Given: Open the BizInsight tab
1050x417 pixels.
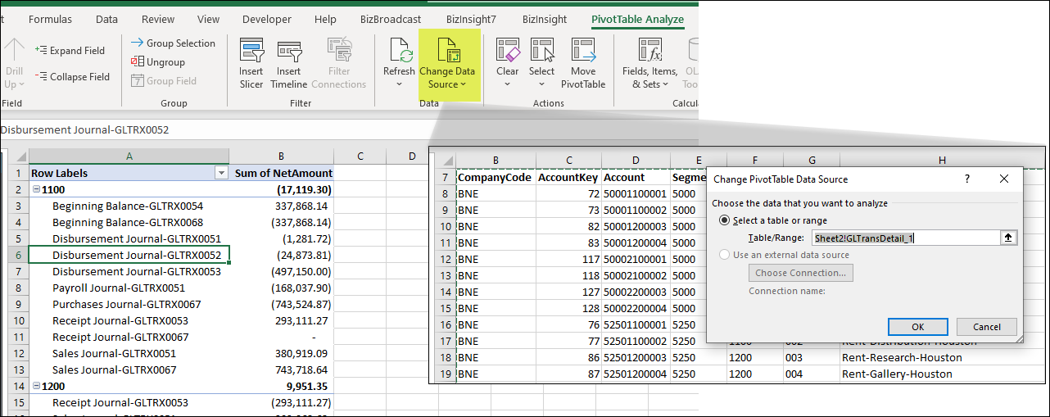Looking at the screenshot, I should (545, 19).
